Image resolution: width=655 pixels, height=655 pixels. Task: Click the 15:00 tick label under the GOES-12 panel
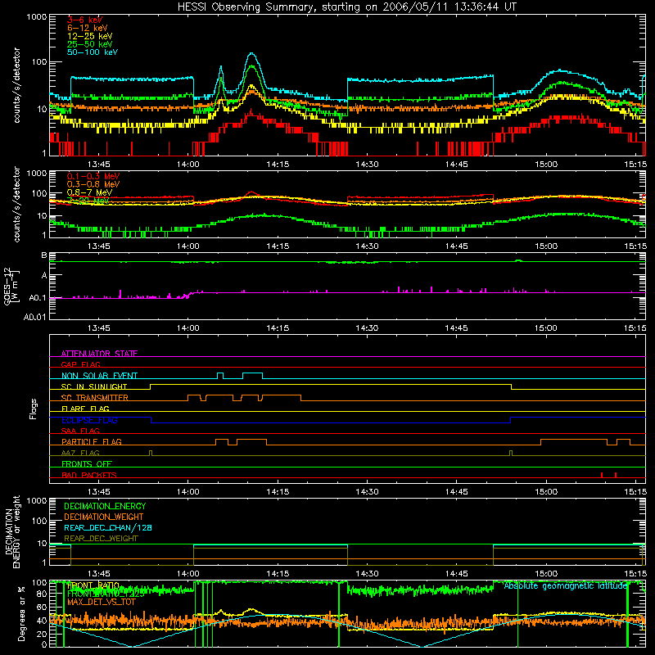pyautogui.click(x=546, y=328)
